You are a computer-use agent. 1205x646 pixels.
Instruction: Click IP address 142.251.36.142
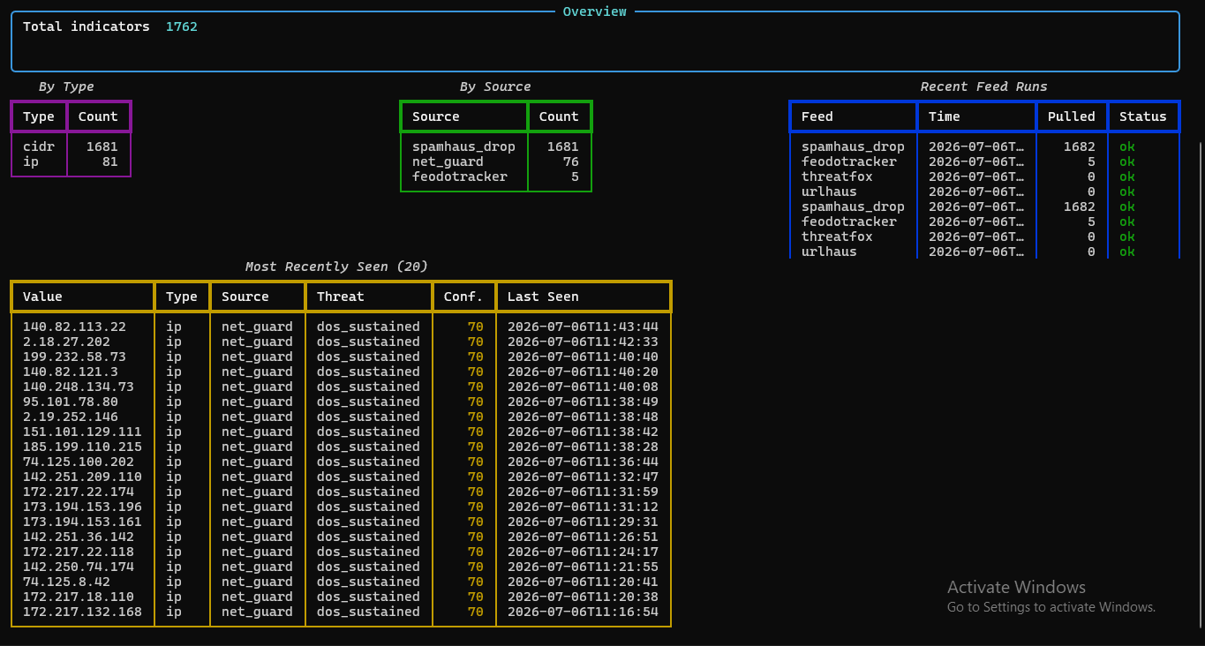point(79,537)
